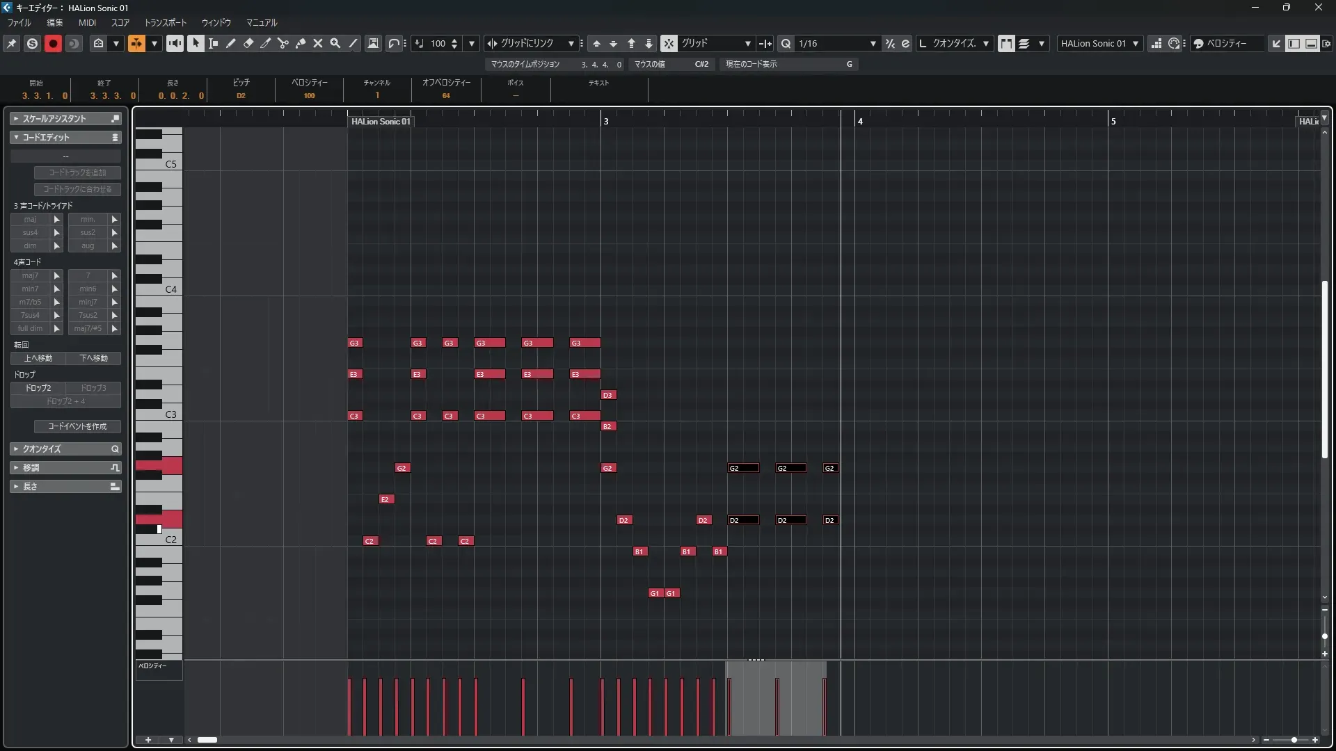Open the quantize preset 1/16 dropdown

click(x=873, y=43)
